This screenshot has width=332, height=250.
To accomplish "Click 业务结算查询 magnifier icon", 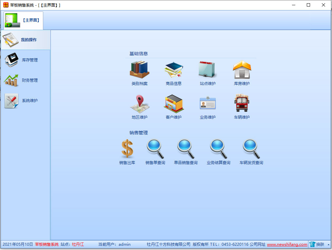I will click(219, 149).
